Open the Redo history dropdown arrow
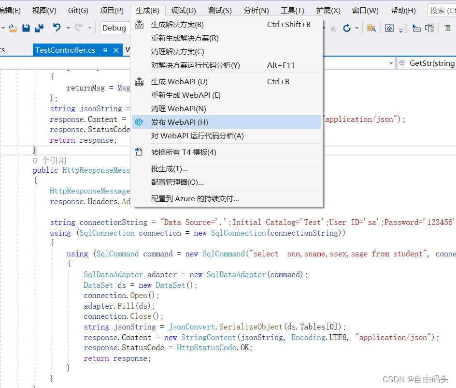This screenshot has width=456, height=388. click(90, 28)
